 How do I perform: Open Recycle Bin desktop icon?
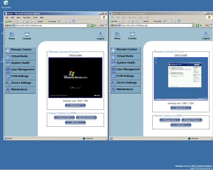(6, 5)
